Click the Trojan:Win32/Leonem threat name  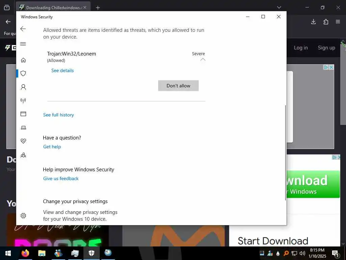[x=72, y=54]
